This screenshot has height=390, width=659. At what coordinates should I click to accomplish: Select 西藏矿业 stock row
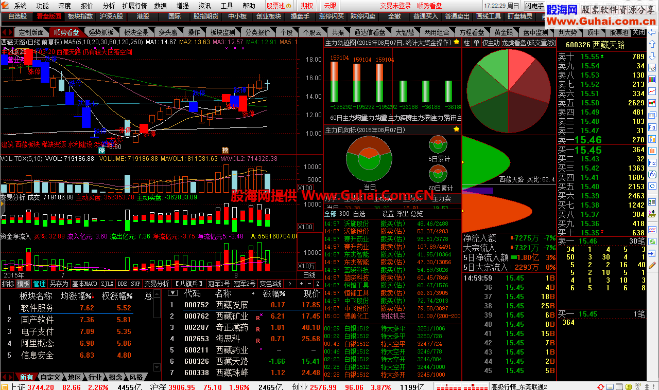245,317
